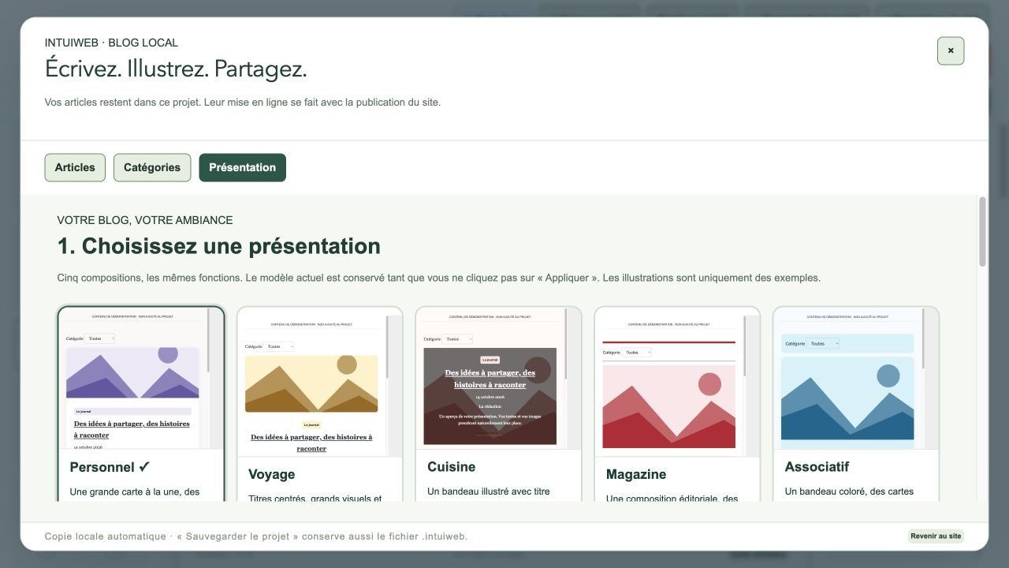Click 'Le journal' tag in Cuisine preview
1009x568 pixels.
(490, 360)
